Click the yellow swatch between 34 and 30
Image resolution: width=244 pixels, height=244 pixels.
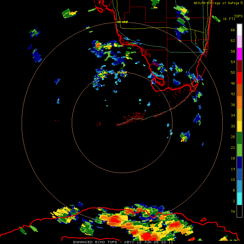coord(239,126)
